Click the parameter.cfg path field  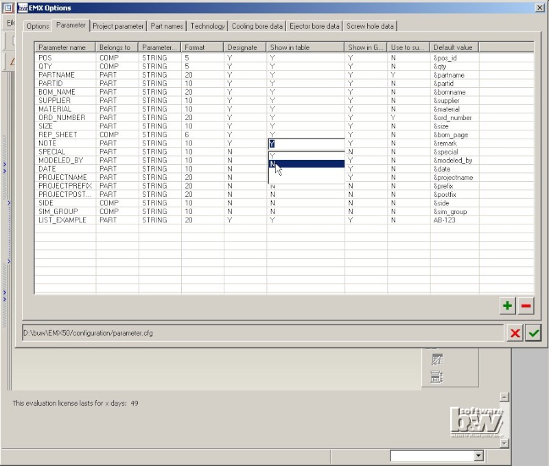point(263,333)
